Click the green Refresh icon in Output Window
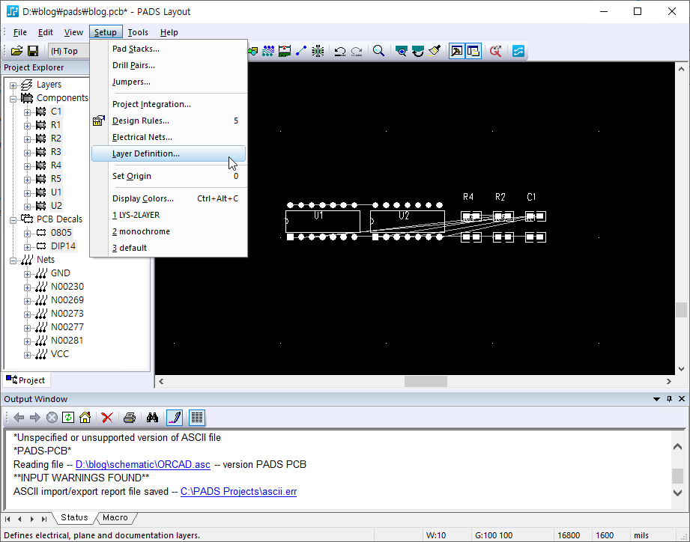 coord(68,418)
